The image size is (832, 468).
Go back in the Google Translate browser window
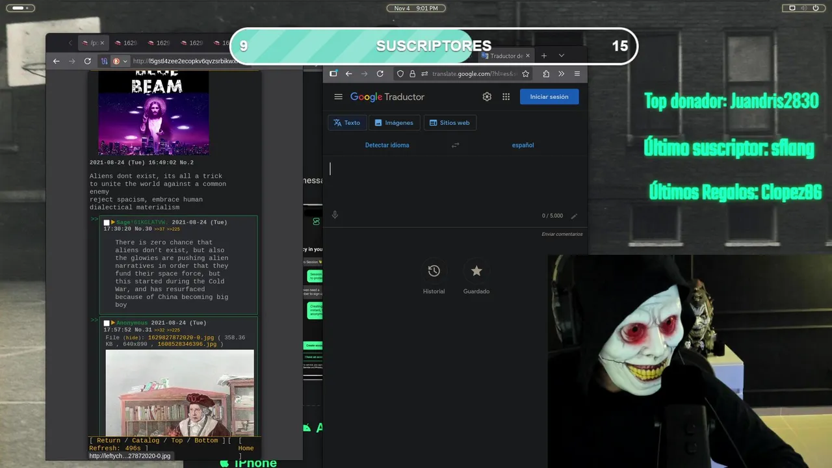click(x=349, y=73)
